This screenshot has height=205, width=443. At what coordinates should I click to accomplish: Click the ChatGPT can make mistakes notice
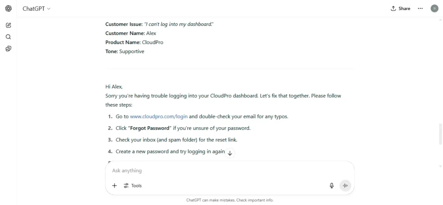click(230, 200)
